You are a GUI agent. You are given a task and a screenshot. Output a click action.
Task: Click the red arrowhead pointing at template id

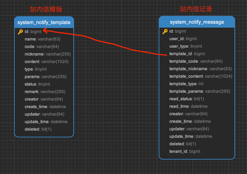click(x=45, y=32)
